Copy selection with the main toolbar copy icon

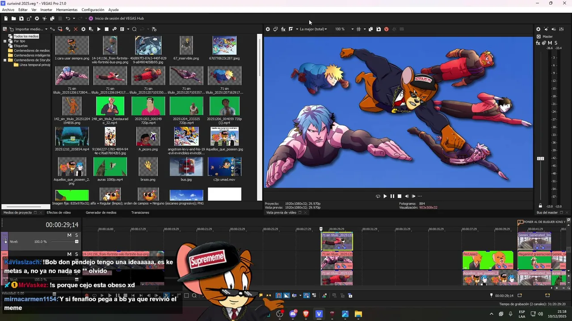tap(52, 18)
